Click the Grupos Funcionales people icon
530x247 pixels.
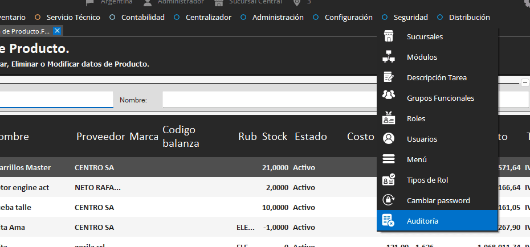tap(389, 98)
